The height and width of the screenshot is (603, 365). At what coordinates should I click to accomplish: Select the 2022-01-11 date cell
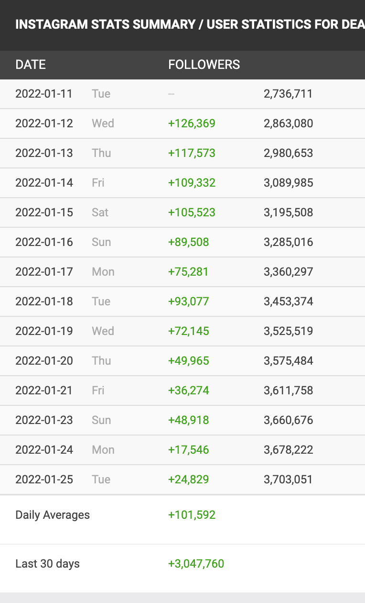[44, 94]
